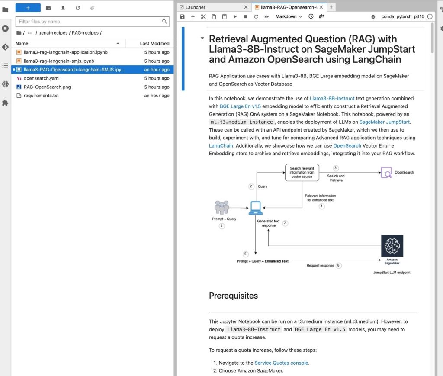Click the blue new launcher plus button
443x376 pixels.
tap(28, 8)
